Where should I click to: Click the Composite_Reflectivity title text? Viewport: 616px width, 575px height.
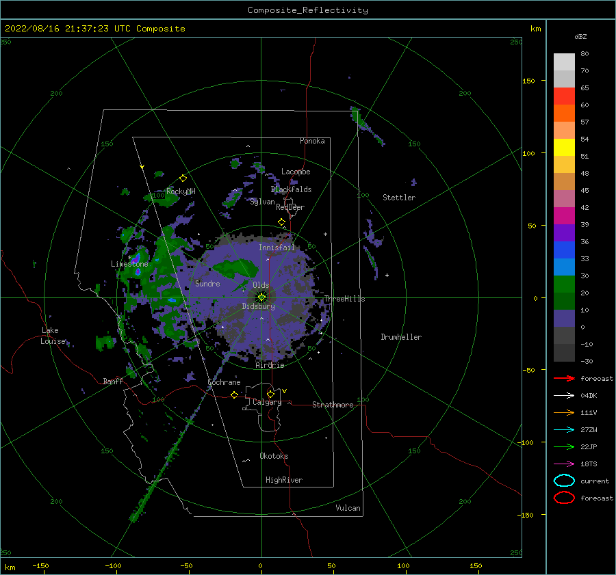tap(308, 10)
